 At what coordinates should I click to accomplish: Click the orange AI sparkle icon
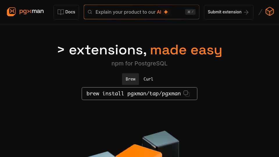166,12
